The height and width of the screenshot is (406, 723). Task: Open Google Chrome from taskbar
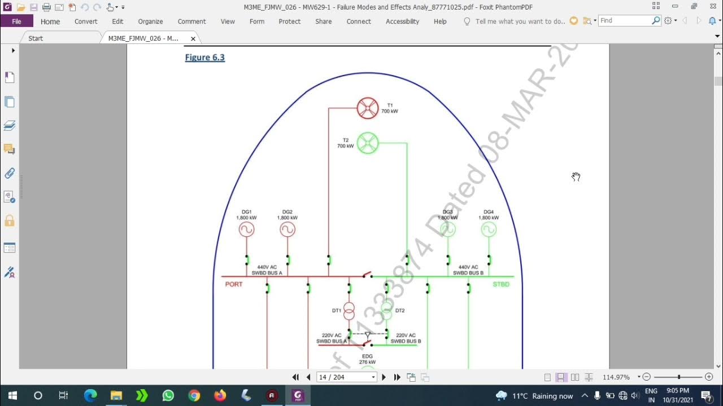click(x=194, y=395)
